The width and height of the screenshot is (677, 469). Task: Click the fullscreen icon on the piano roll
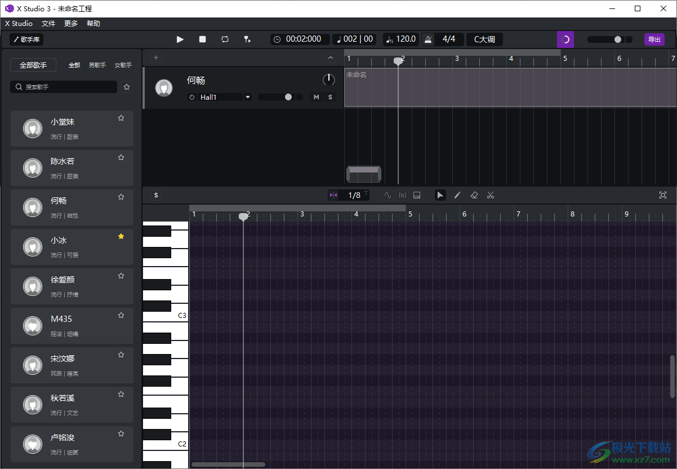point(662,194)
